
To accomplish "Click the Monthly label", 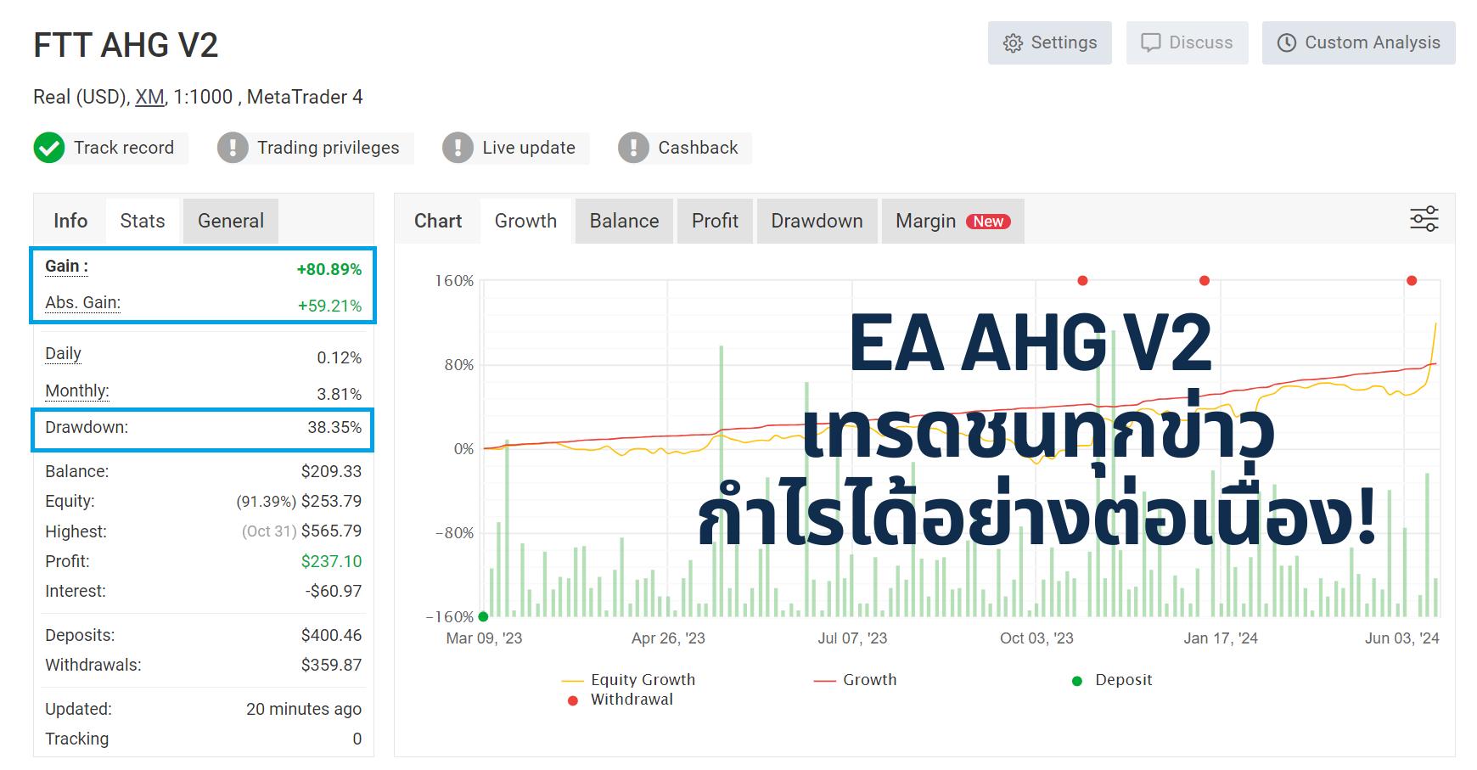I will tap(77, 391).
